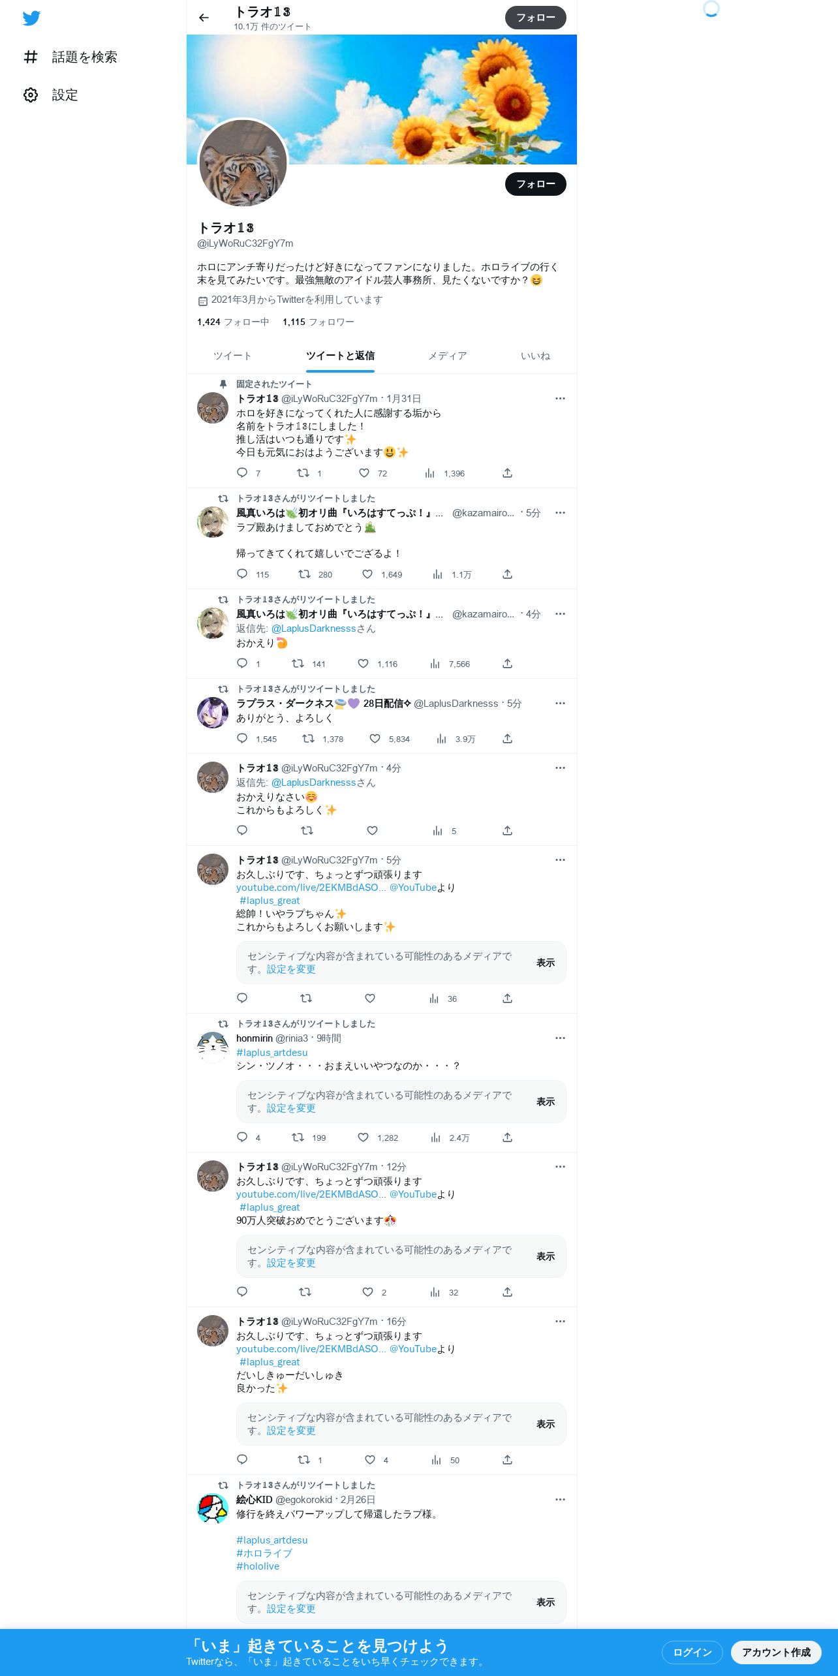Open the 話題を検索 hashtag explore item

point(70,57)
